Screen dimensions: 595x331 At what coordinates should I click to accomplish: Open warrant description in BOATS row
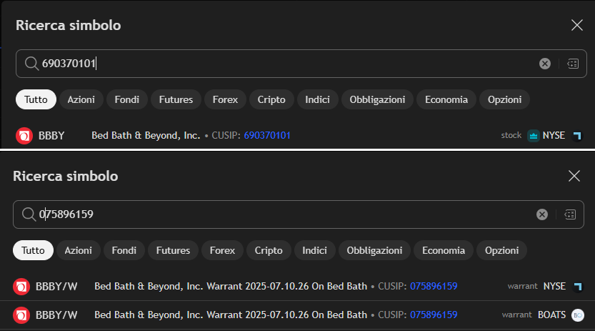[x=231, y=315]
